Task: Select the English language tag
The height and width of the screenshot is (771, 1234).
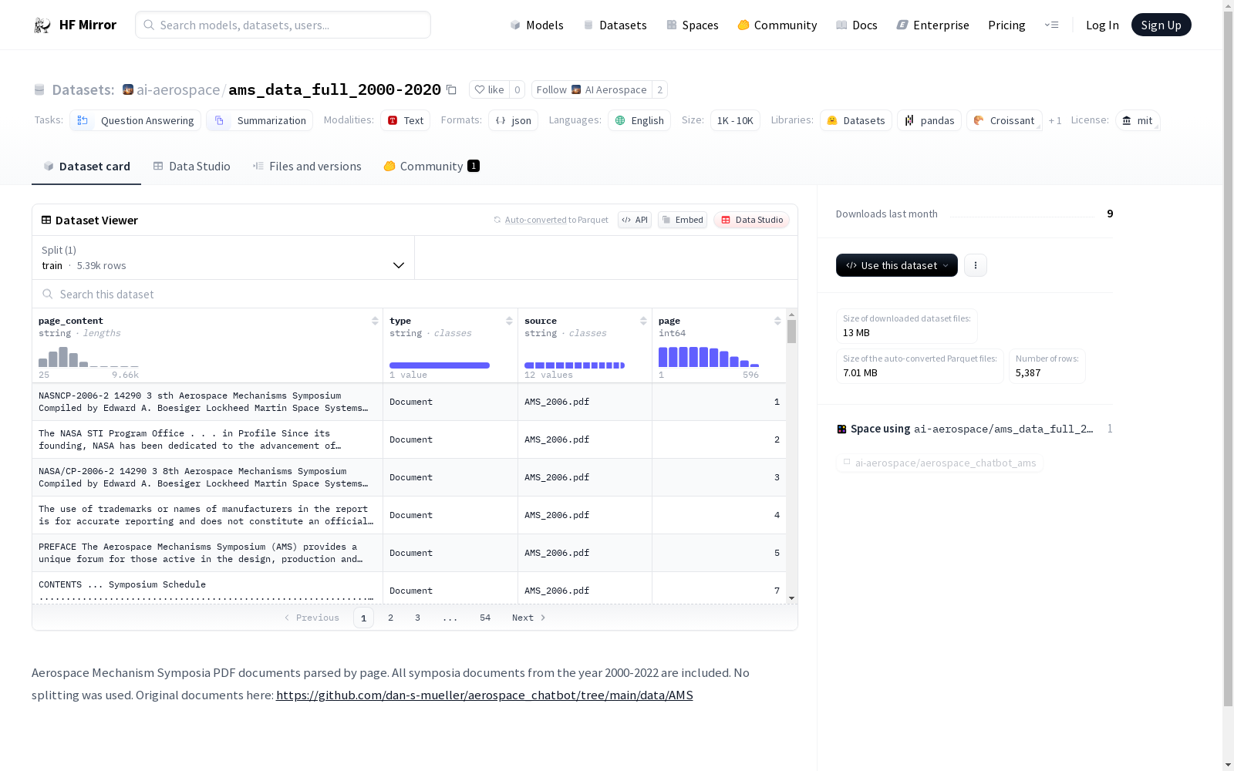Action: 639,120
